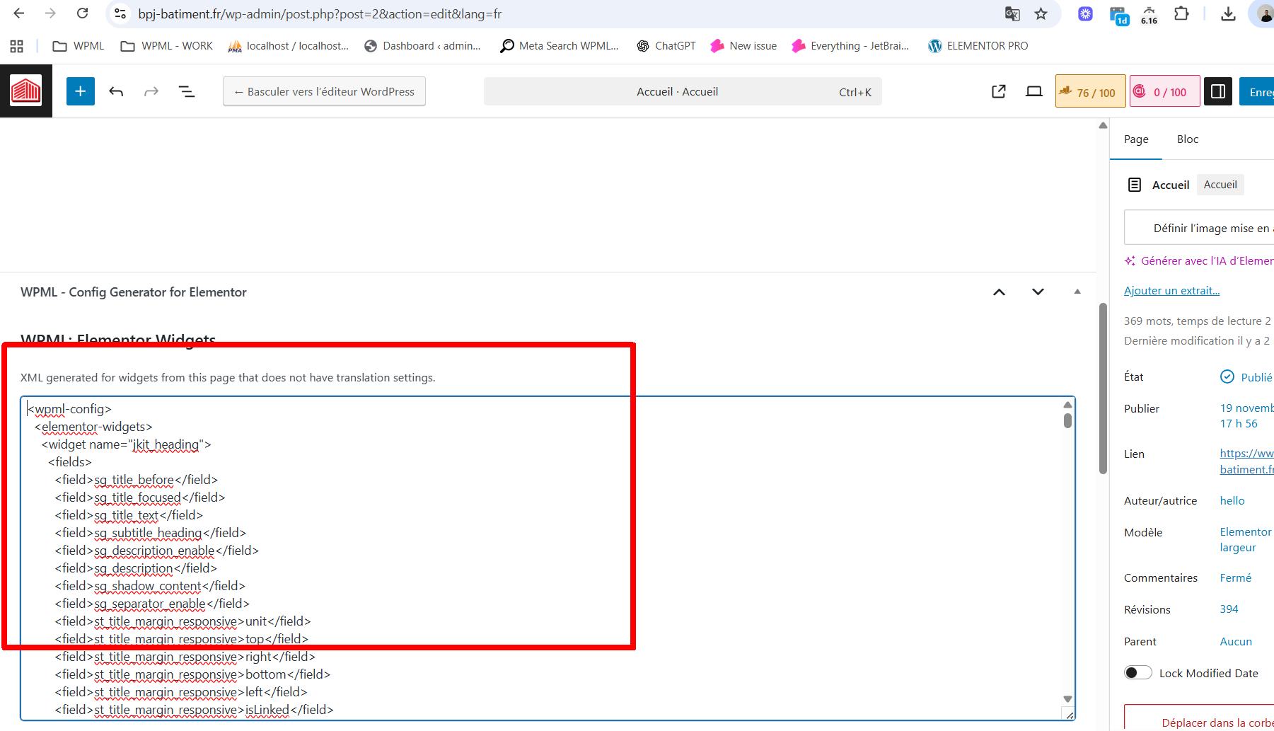Screen dimensions: 1274x731
Task: Click the red site logo in editor header
Action: click(26, 91)
